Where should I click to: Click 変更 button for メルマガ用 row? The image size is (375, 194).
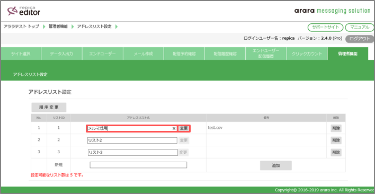[184, 128]
